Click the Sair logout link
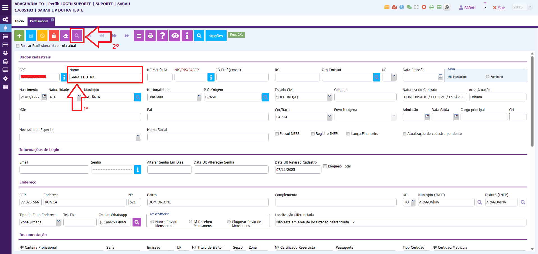Image resolution: width=538 pixels, height=254 pixels. (x=499, y=8)
